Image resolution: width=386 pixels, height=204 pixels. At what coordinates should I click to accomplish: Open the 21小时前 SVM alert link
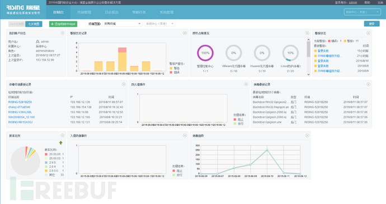329,56
